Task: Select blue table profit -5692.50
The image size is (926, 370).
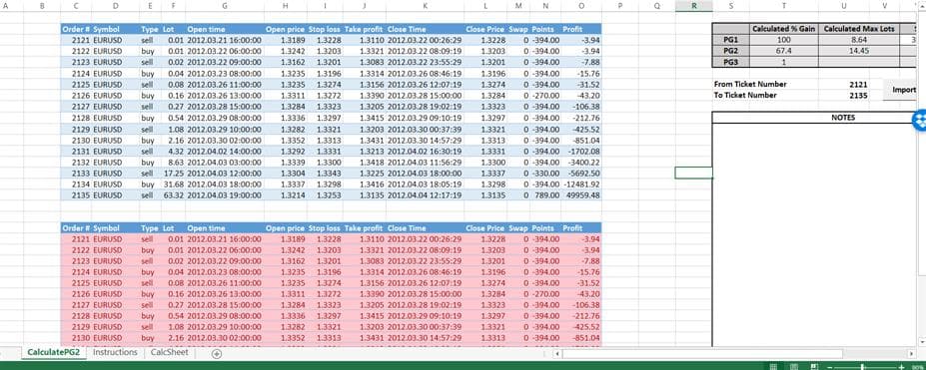Action: coord(581,173)
